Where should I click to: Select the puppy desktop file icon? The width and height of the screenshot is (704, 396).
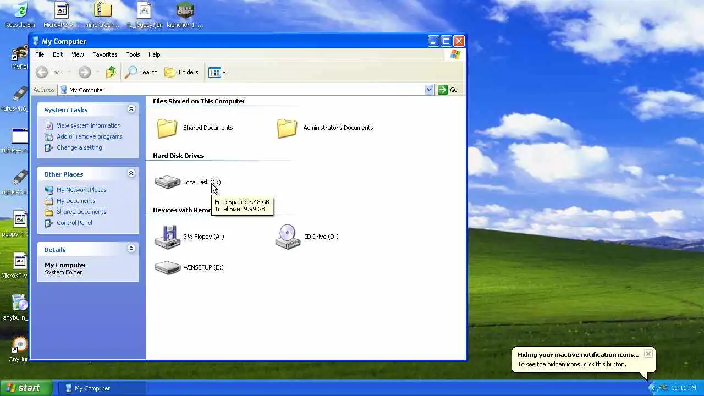click(20, 219)
